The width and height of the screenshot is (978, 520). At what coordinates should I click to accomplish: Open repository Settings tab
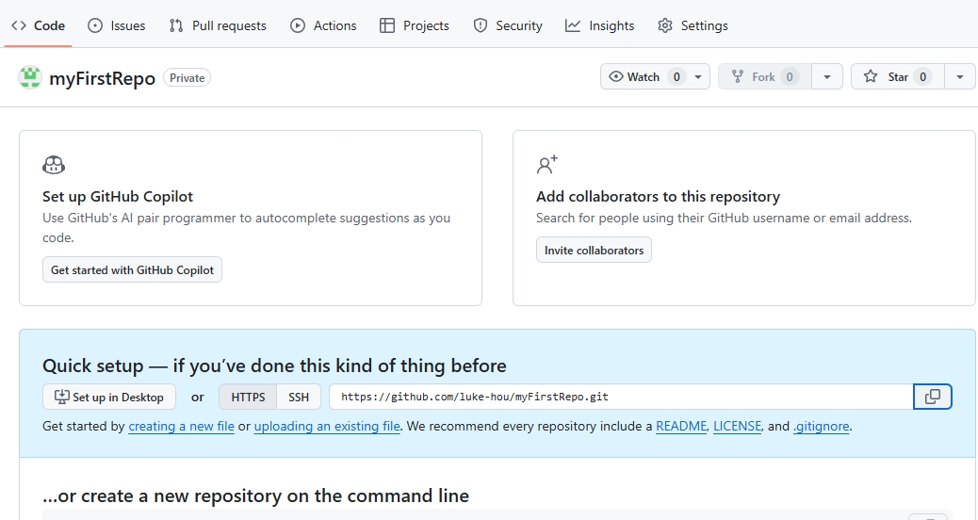point(693,25)
